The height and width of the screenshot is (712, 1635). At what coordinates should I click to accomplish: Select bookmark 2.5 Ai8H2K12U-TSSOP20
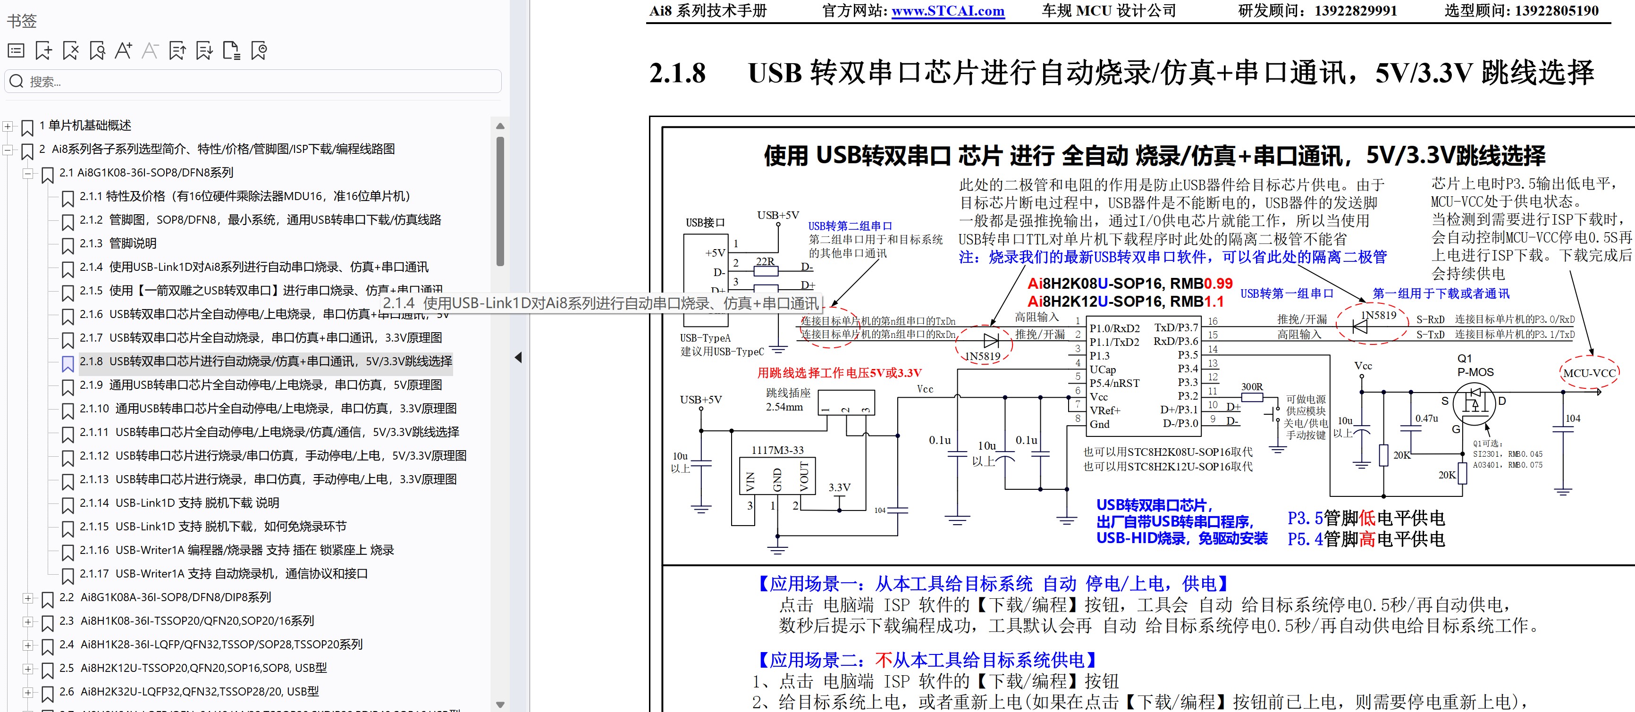pos(193,668)
